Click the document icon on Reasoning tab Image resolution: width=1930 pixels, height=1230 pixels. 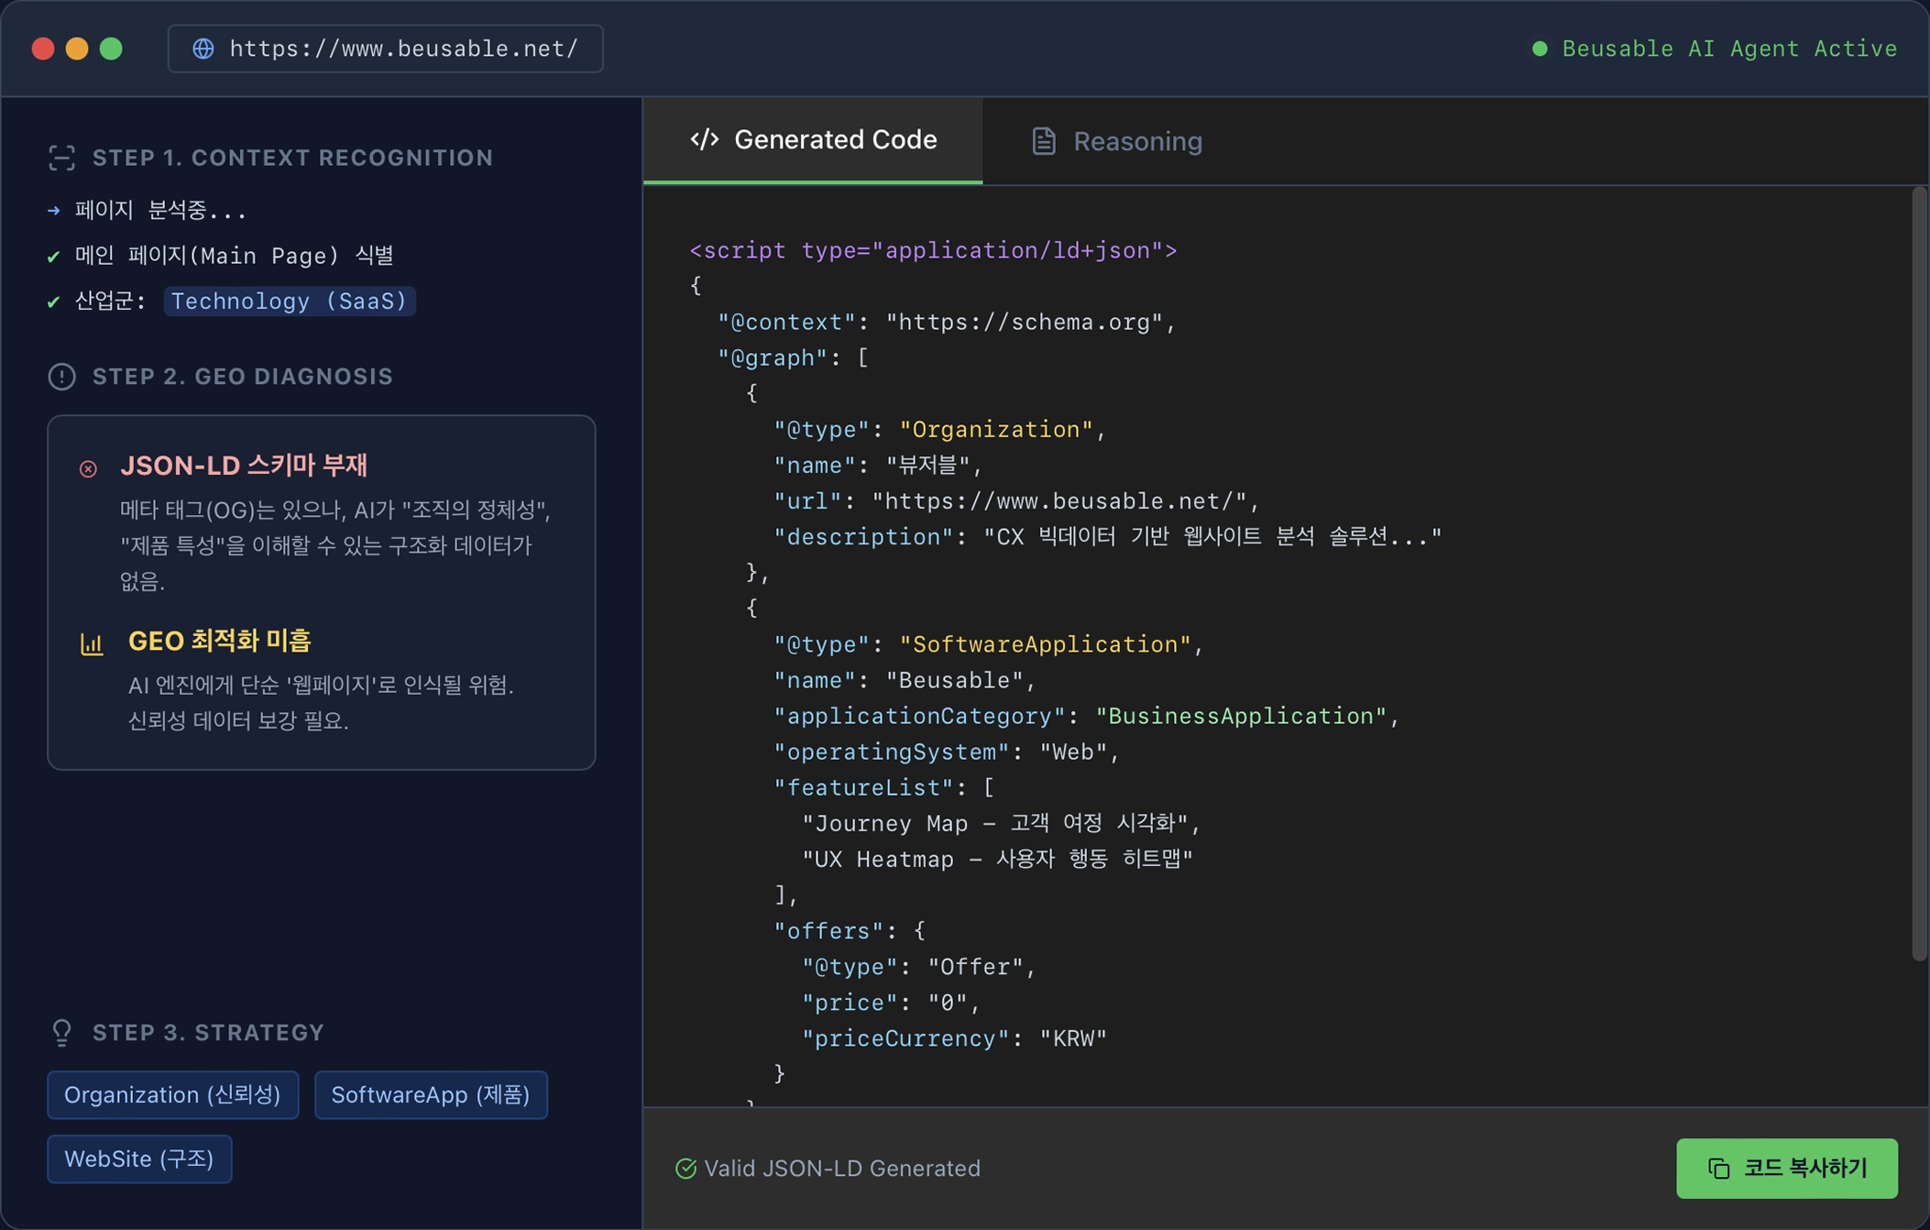(x=1043, y=141)
